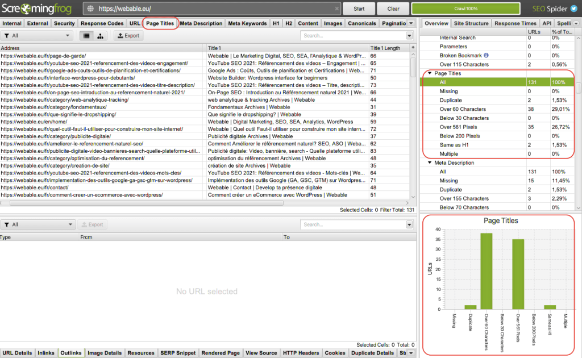Image resolution: width=582 pixels, height=358 pixels.
Task: Open the SERP Snippet bottom tab
Action: coord(178,353)
